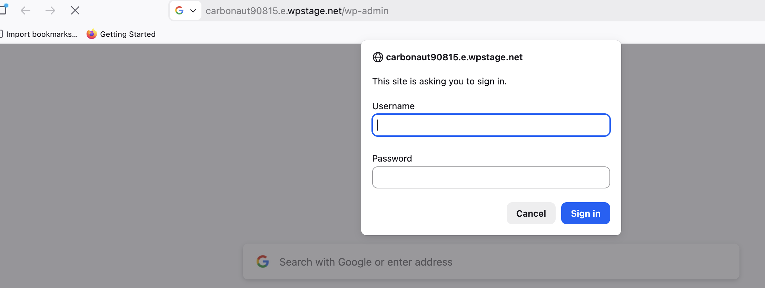Click the carbonaut90815.e.wpstage.net dialog heading
This screenshot has width=765, height=288.
(454, 57)
